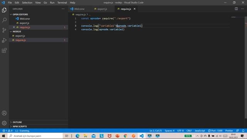Click the split editor right icon
Image resolution: width=247 pixels, height=139 pixels.
236,9
